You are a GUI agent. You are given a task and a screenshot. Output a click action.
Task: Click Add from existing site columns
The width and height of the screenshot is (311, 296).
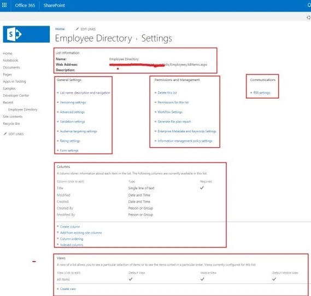click(x=81, y=233)
